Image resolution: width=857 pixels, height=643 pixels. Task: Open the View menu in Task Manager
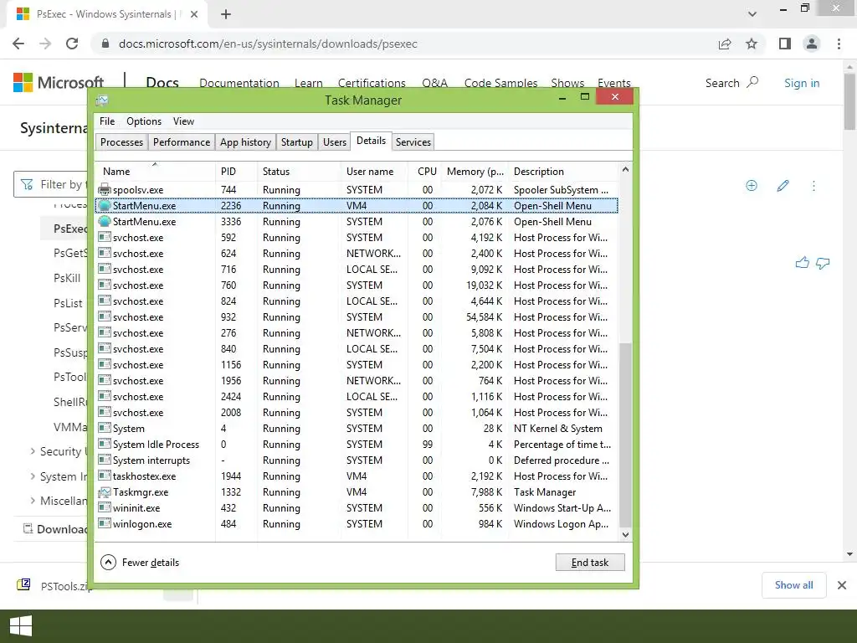pyautogui.click(x=183, y=121)
